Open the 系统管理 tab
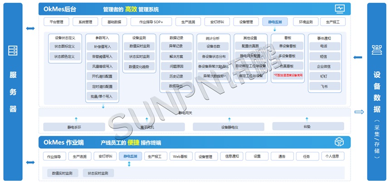The height and width of the screenshot is (183, 390). tap(85, 22)
